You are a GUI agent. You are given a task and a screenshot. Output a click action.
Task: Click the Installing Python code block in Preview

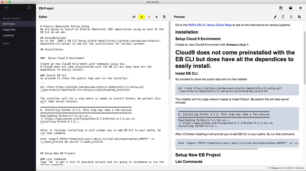(x=237, y=119)
